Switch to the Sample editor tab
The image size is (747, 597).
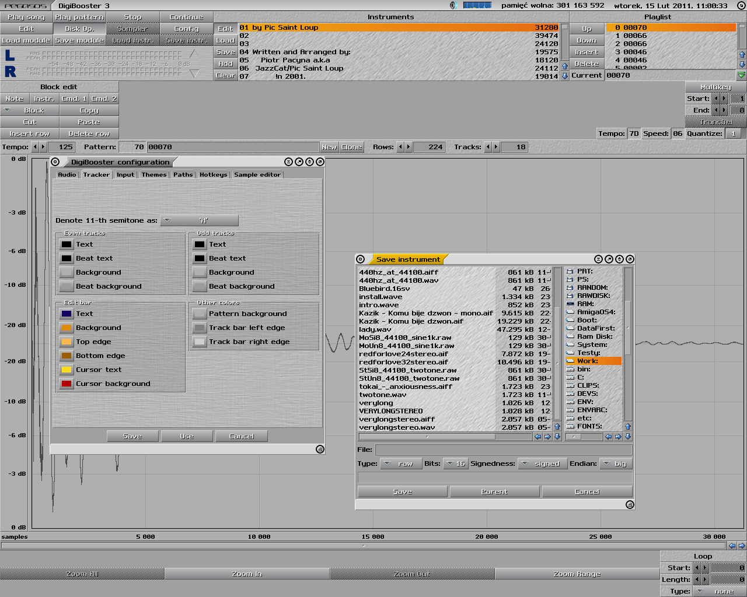257,174
